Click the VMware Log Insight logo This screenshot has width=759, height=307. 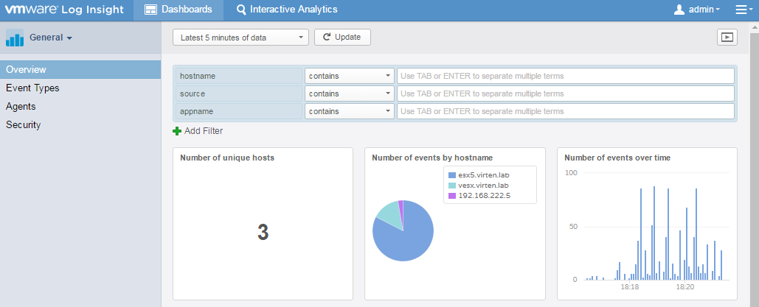point(64,9)
